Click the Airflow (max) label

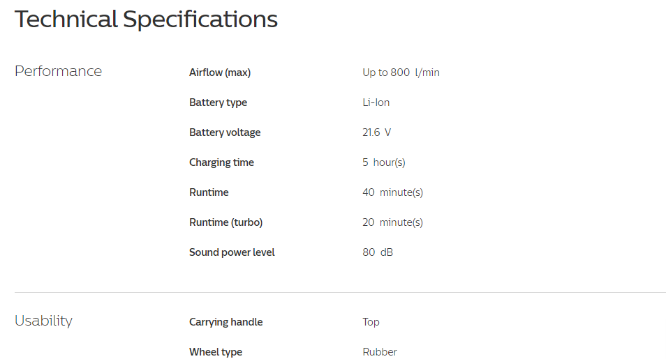click(220, 72)
